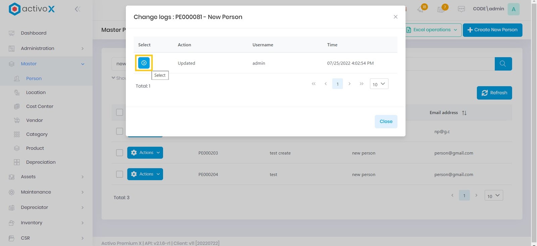The height and width of the screenshot is (246, 537).
Task: Toggle the select-all checkbox in table header
Action: (119, 112)
